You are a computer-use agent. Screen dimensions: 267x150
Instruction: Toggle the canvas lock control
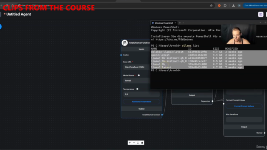(142, 142)
